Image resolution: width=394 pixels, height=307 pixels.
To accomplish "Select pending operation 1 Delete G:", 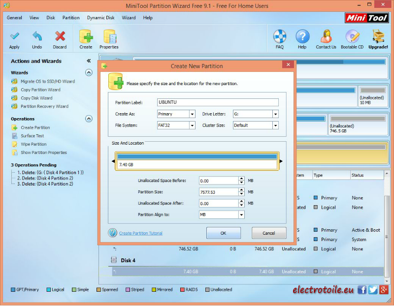I will 50,173.
